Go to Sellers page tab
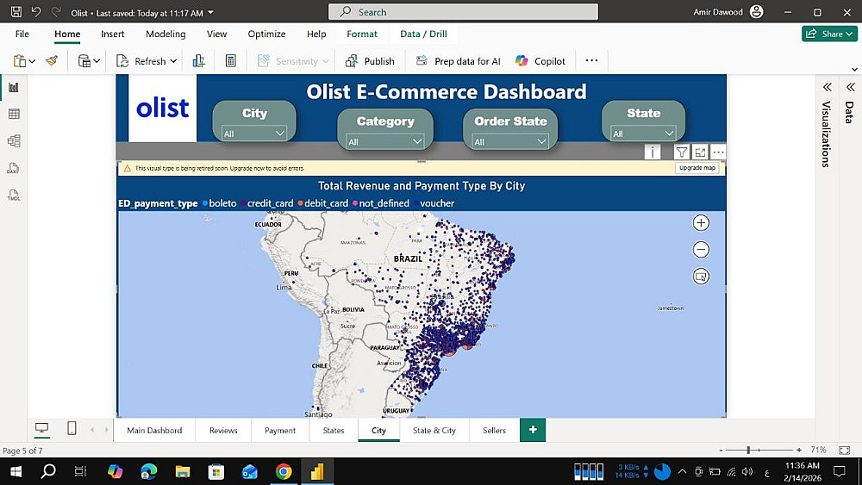 click(x=494, y=430)
